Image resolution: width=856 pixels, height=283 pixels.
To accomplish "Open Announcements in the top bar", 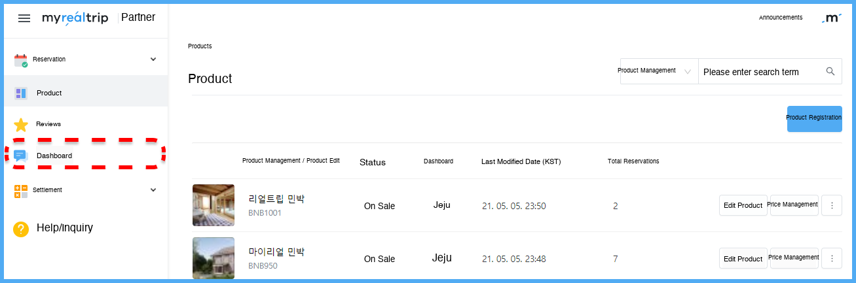I will (780, 18).
